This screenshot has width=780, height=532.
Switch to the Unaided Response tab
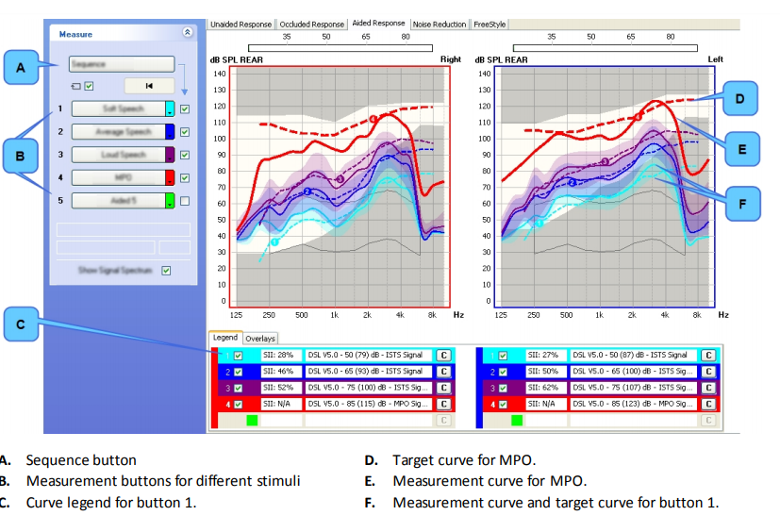pyautogui.click(x=241, y=25)
